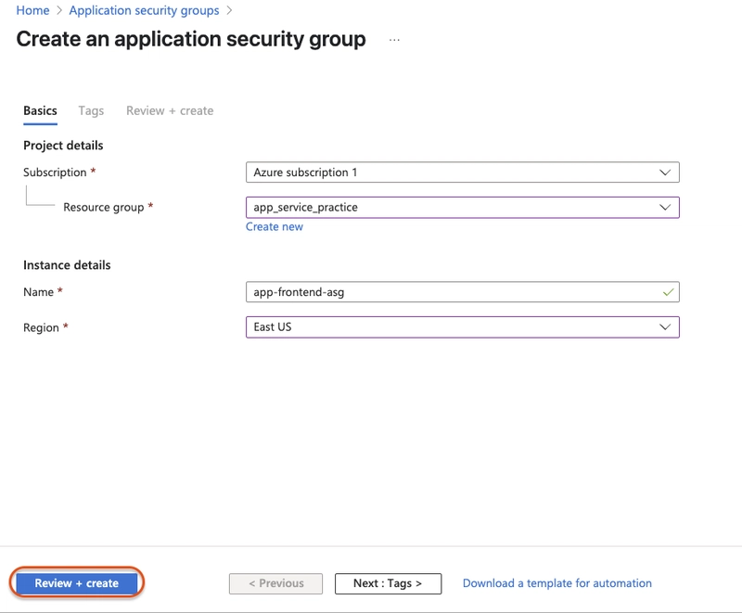
Task: Click breadcrumb chevron after Home
Action: [59, 10]
